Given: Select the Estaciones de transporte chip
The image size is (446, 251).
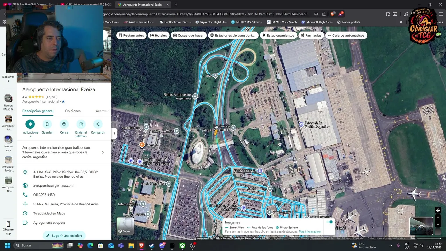Looking at the screenshot, I should (233, 35).
